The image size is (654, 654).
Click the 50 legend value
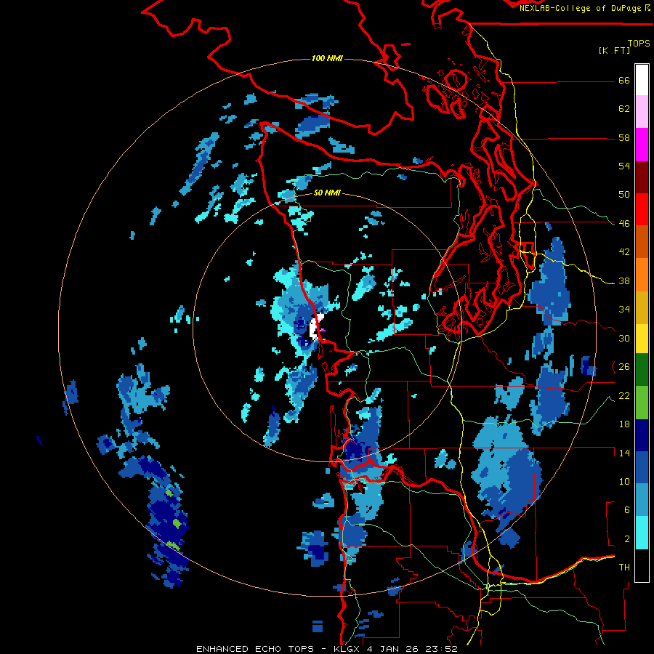click(x=624, y=195)
